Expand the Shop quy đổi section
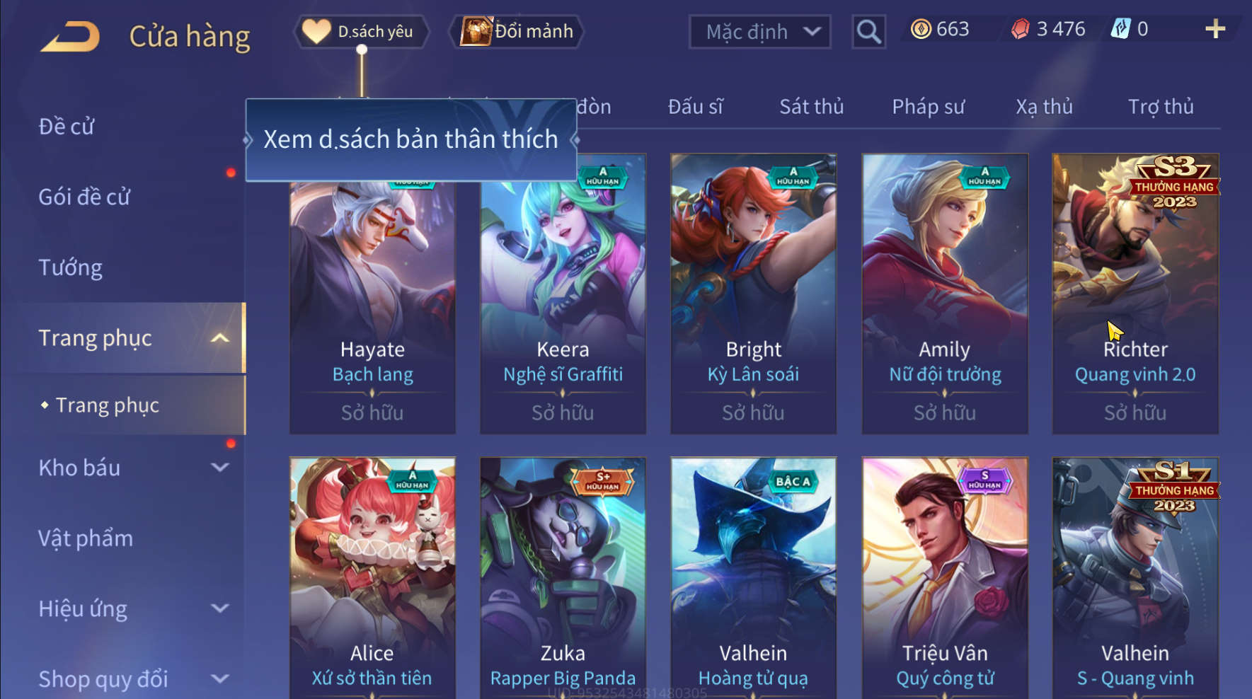Image resolution: width=1252 pixels, height=699 pixels. (x=220, y=679)
